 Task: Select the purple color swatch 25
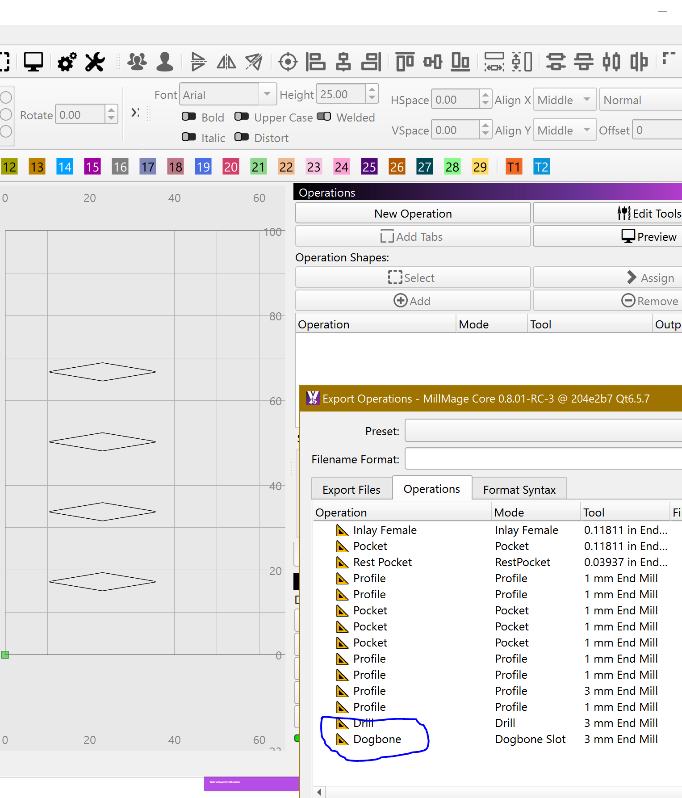(x=369, y=167)
